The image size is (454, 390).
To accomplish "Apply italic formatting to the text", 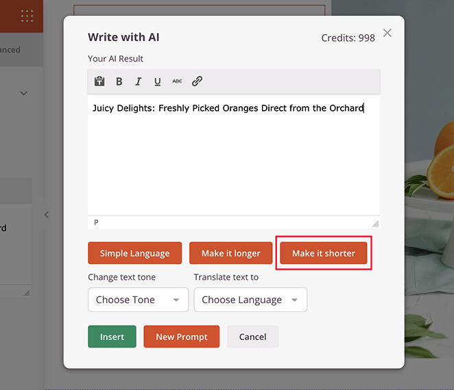I will pos(138,81).
